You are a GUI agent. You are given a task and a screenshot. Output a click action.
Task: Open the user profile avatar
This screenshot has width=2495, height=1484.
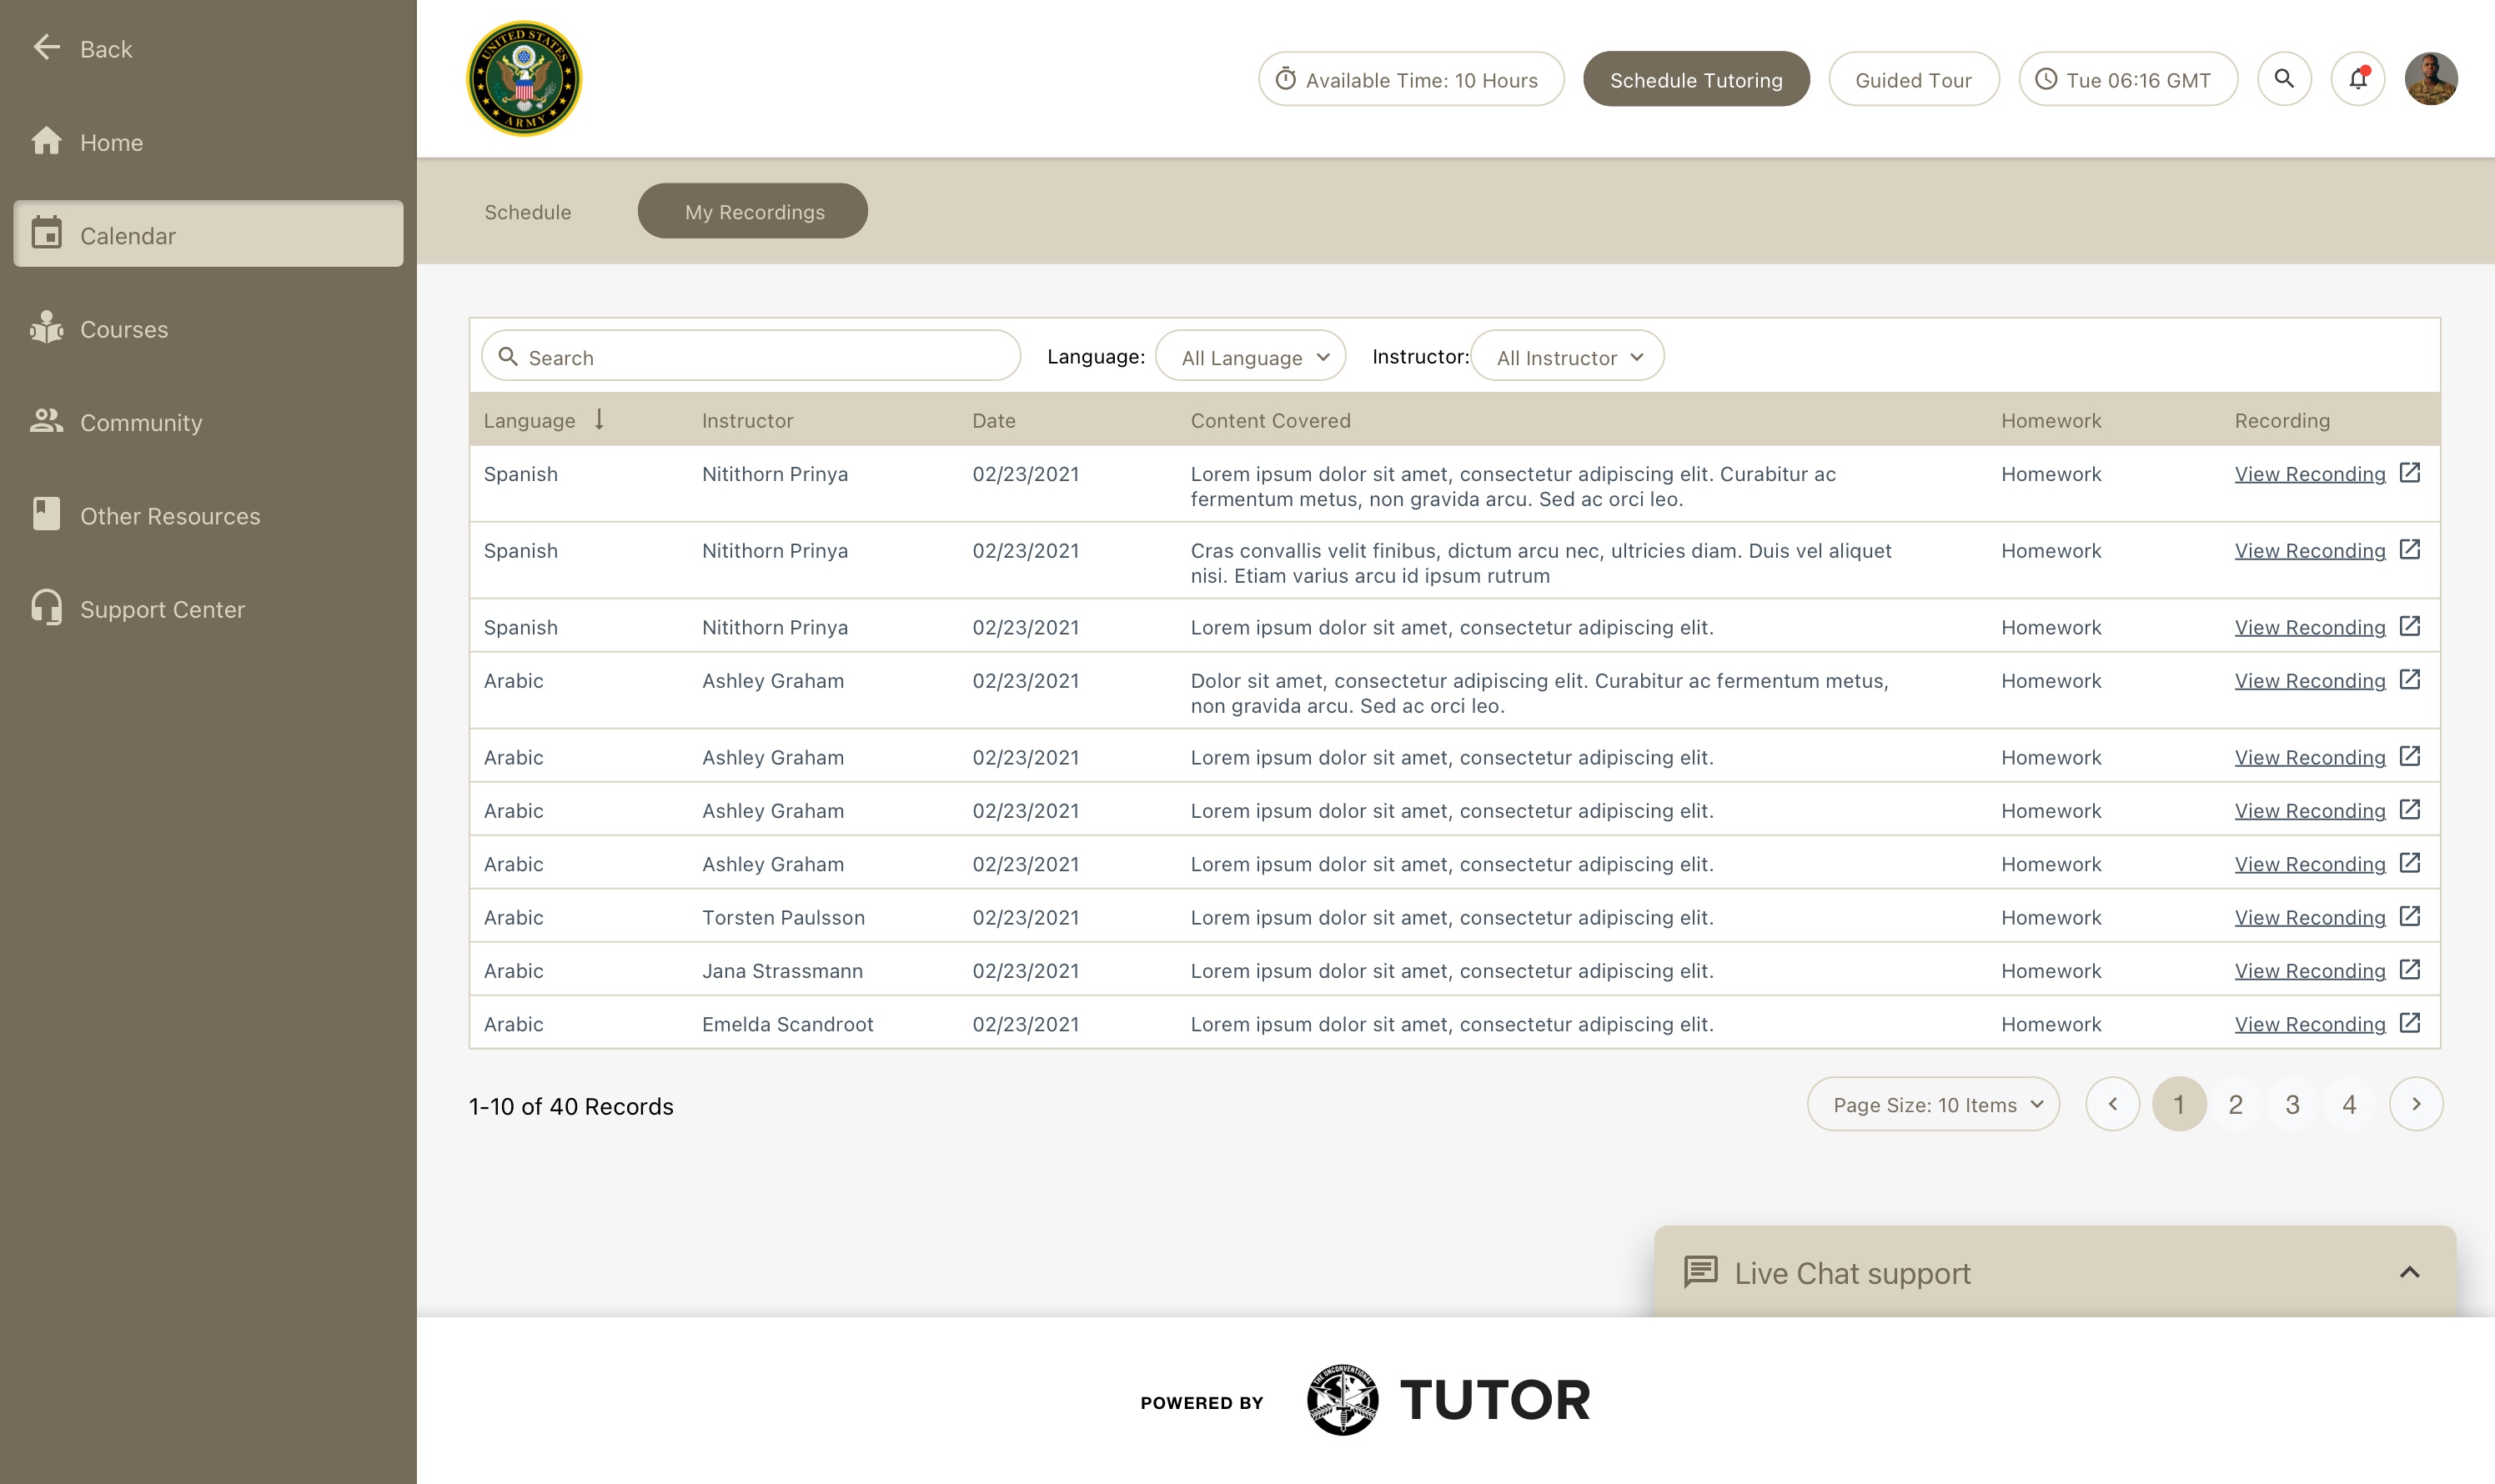click(2431, 79)
